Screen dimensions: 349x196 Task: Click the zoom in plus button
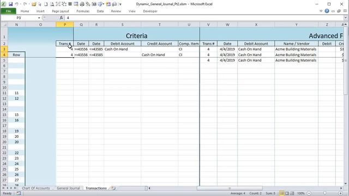[x=340, y=193]
